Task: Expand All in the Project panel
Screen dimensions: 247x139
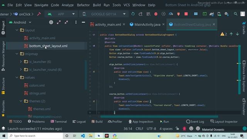Action: coord(59,22)
